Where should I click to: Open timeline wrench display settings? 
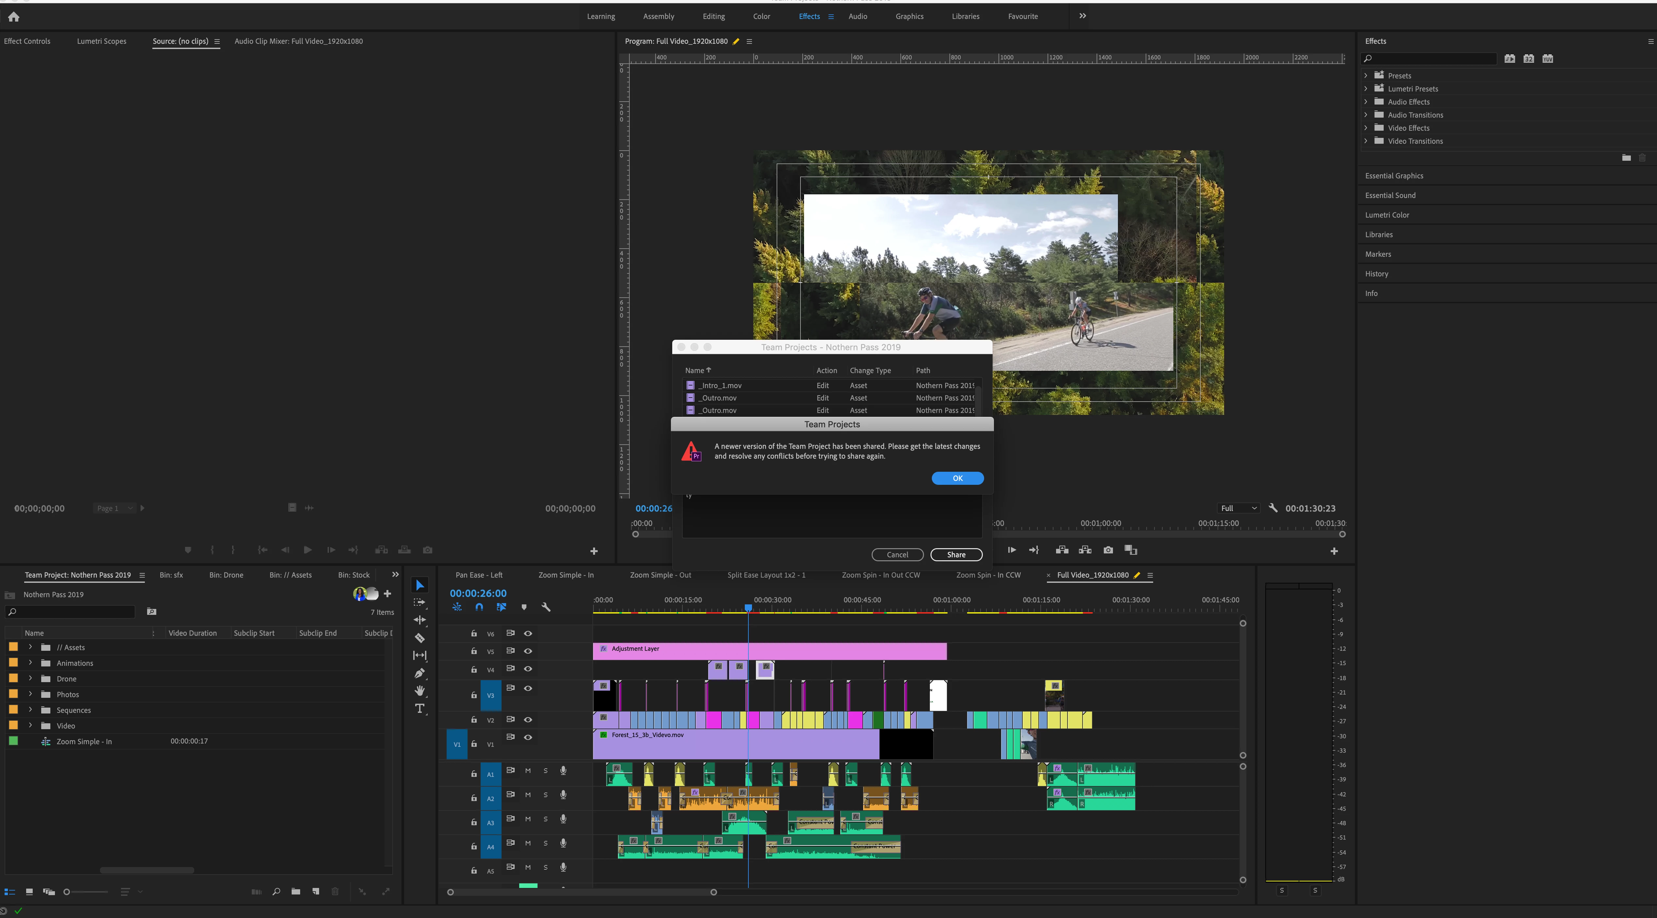pos(546,607)
